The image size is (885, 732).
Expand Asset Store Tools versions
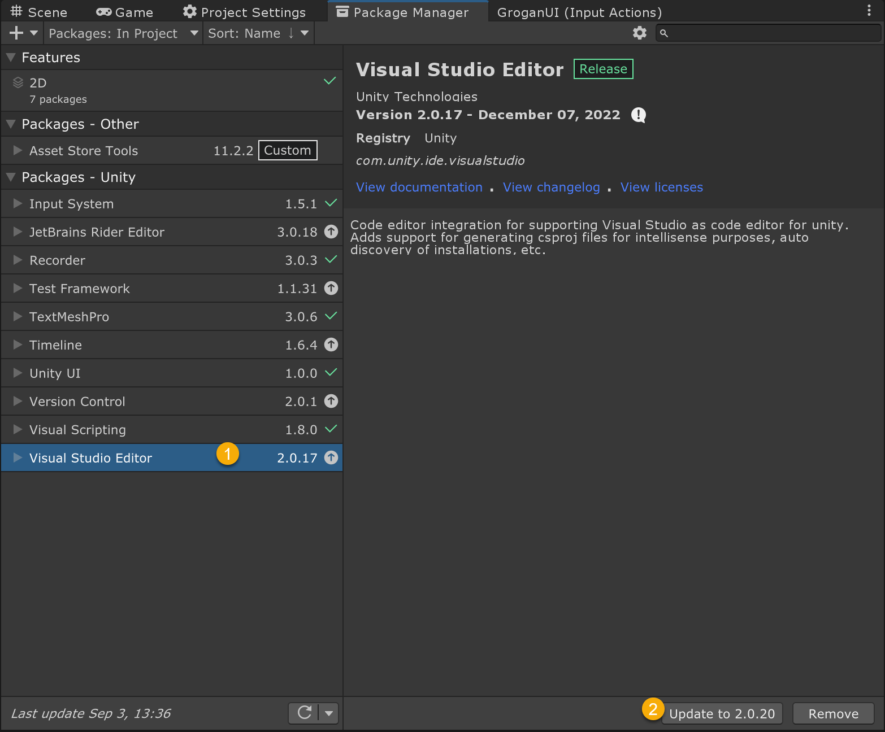[18, 150]
